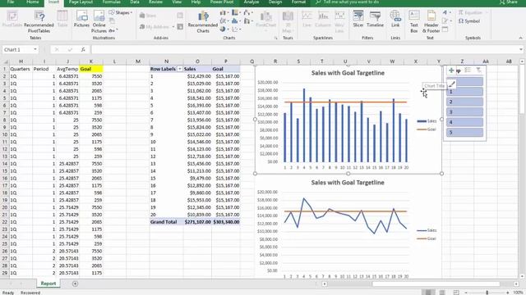The image size is (526, 295).
Task: Switch to the chart Design tab
Action: [275, 2]
